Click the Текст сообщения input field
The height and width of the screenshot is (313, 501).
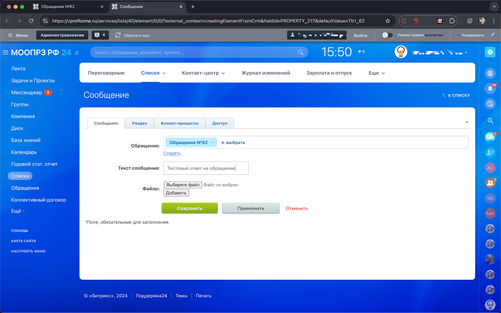tap(206, 168)
